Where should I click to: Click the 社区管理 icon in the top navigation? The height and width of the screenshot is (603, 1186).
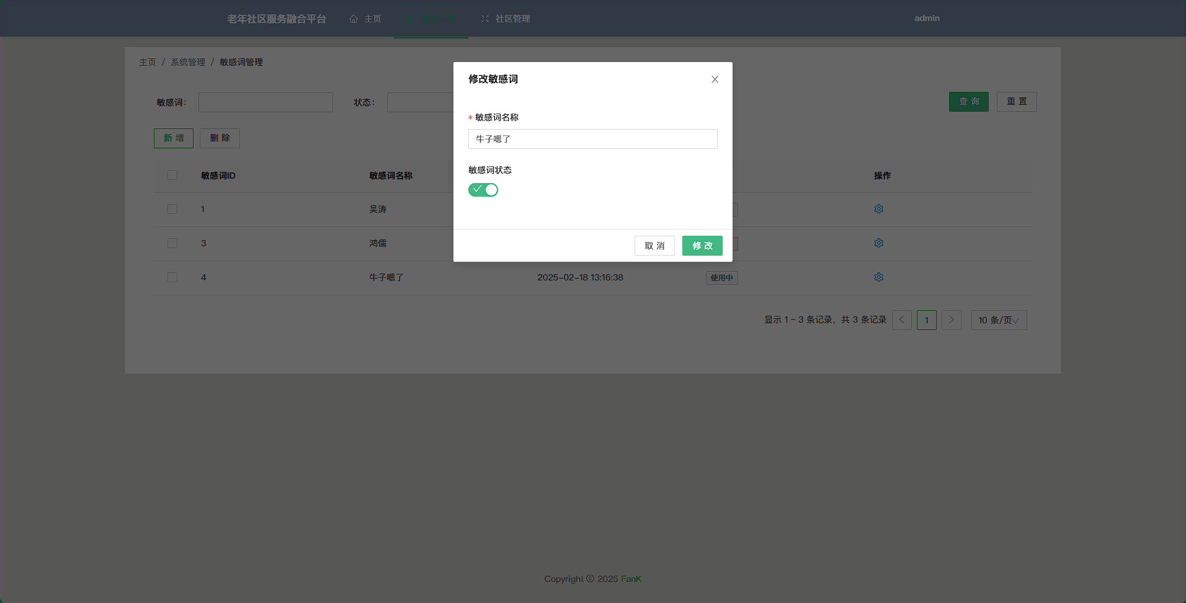pyautogui.click(x=485, y=19)
